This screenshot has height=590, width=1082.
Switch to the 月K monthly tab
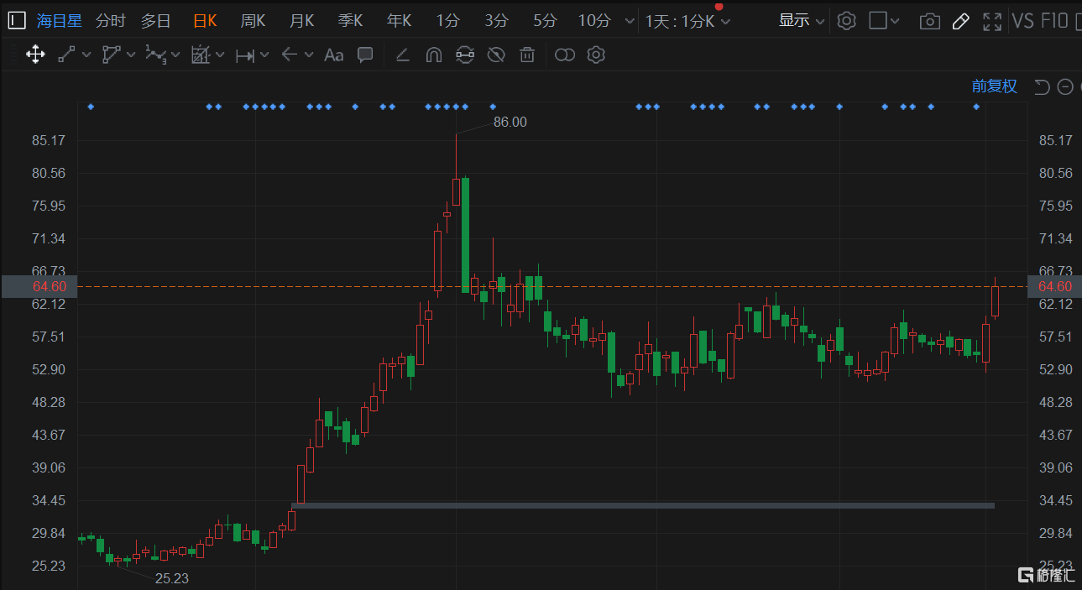click(301, 21)
